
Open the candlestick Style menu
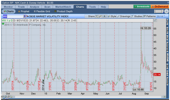pos(112,16)
